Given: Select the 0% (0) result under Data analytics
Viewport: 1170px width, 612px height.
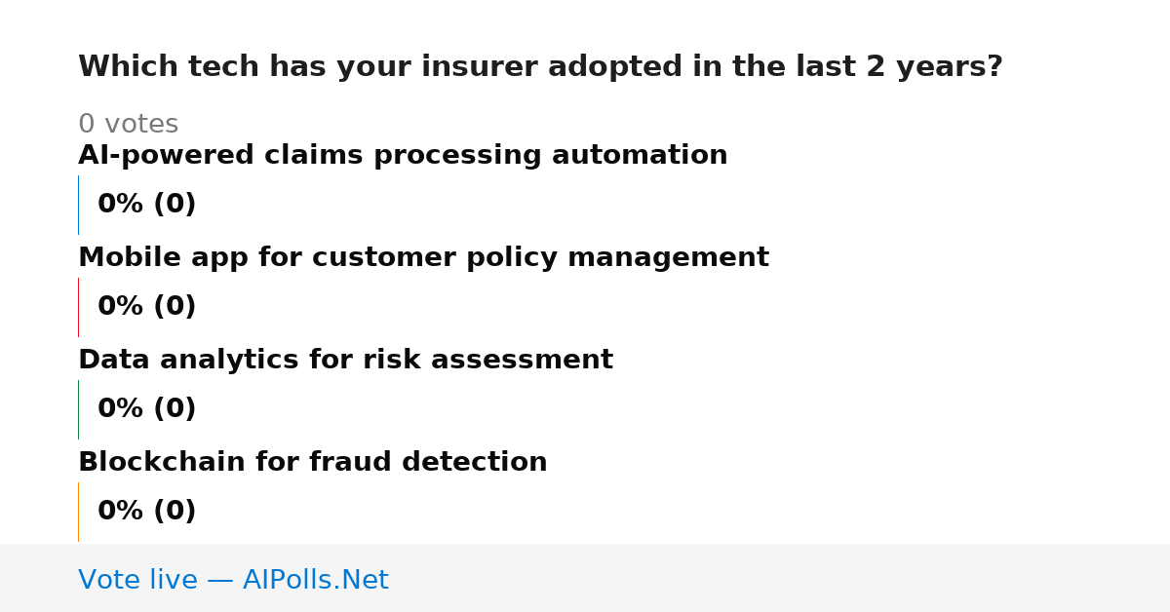Looking at the screenshot, I should click(146, 409).
